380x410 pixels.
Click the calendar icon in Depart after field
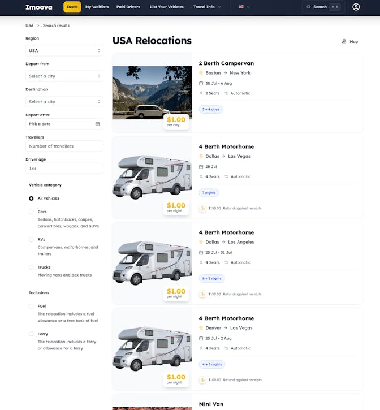(97, 124)
